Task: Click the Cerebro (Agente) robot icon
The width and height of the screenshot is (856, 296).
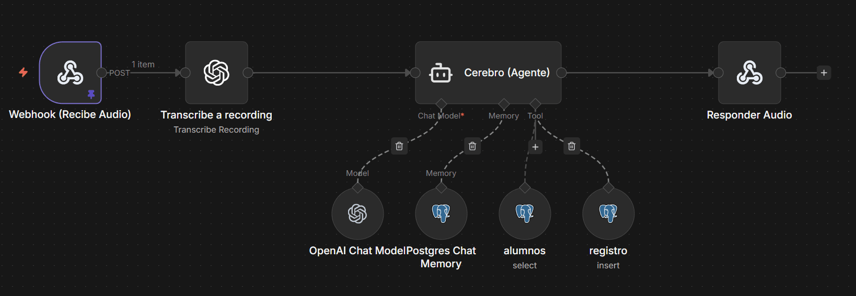Action: click(441, 73)
